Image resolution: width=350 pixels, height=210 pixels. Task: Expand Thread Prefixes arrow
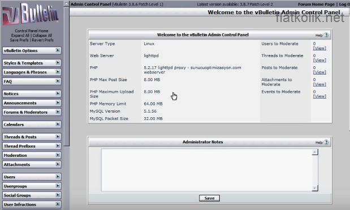[x=58, y=146]
